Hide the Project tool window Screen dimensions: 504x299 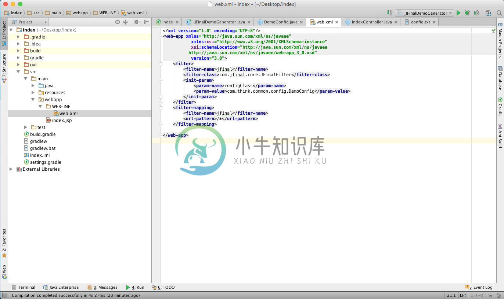(147, 22)
